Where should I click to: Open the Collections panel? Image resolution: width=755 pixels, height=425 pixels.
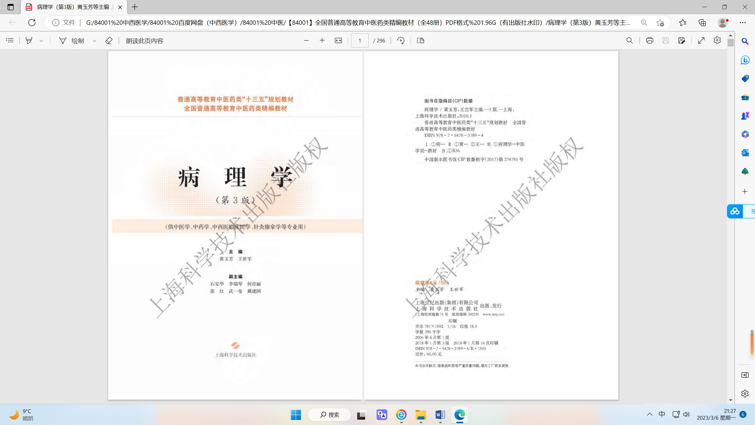(x=702, y=23)
